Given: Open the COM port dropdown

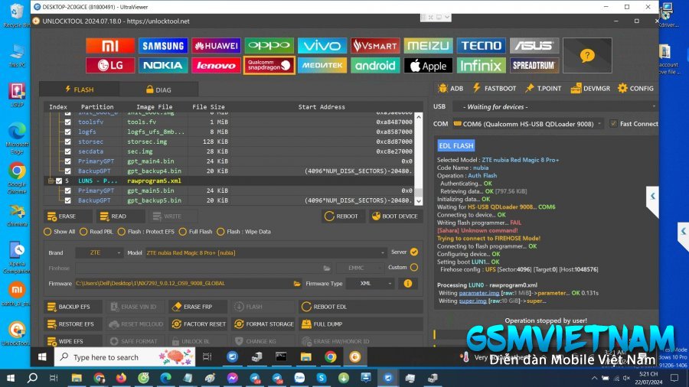Looking at the screenshot, I should [527, 124].
